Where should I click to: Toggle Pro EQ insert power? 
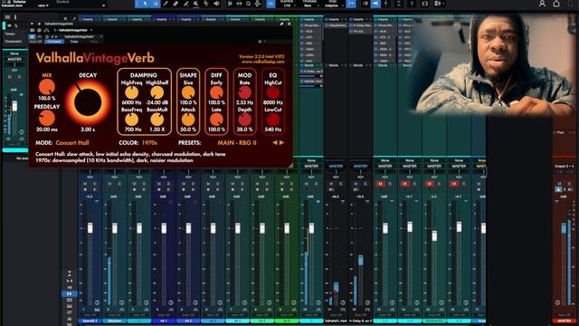(x=352, y=32)
